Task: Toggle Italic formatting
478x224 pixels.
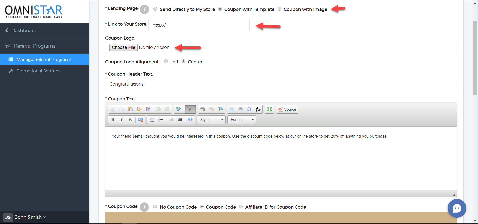Action: pos(121,120)
